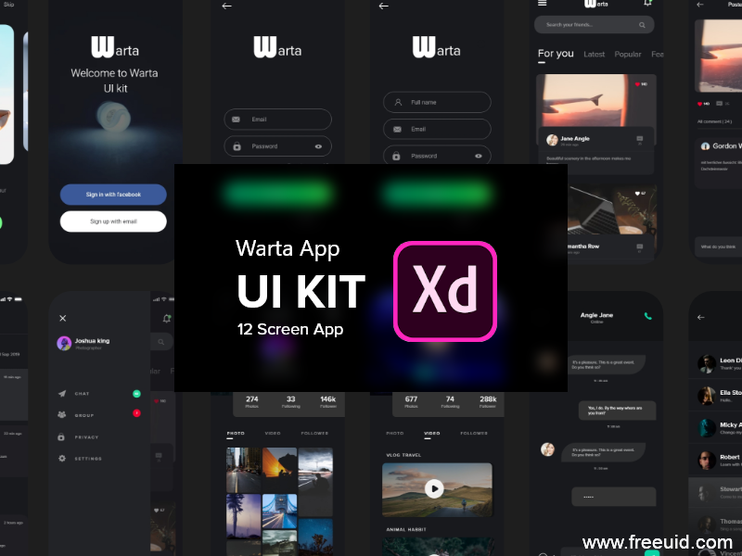Viewport: 742px width, 556px height.
Task: Click notification bell behind the side menu
Action: [x=167, y=319]
